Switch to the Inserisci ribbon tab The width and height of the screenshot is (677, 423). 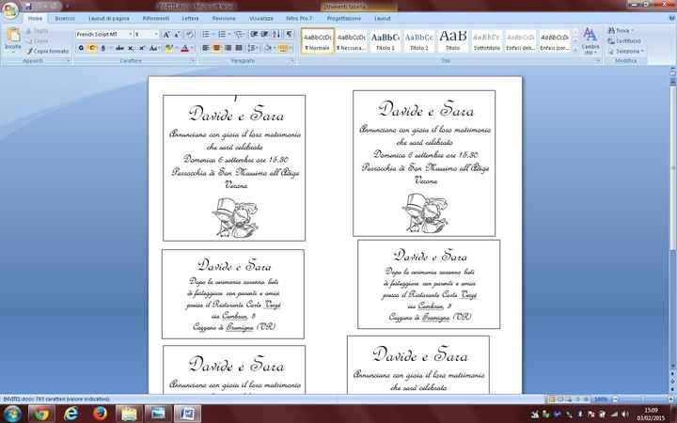(65, 18)
